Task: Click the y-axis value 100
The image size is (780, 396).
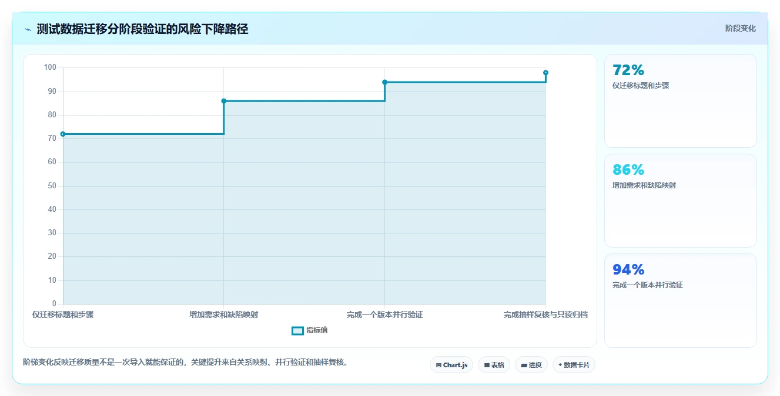Action: 50,67
